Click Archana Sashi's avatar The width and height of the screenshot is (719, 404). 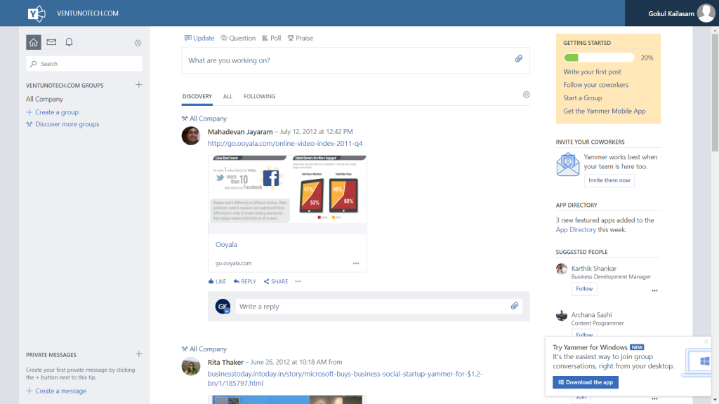[x=562, y=315]
